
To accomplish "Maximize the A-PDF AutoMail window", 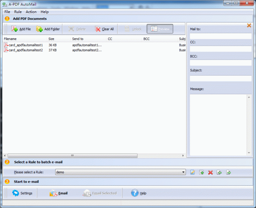I will pos(236,3).
